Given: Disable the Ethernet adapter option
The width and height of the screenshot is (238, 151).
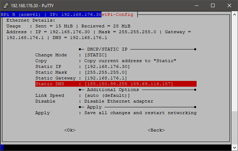Looking at the screenshot, I should pos(118,101).
